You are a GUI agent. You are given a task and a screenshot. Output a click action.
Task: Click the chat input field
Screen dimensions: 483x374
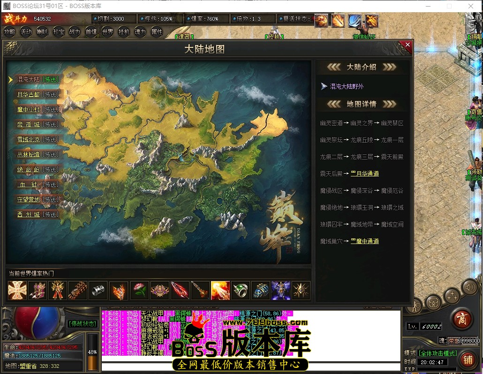click(x=251, y=367)
